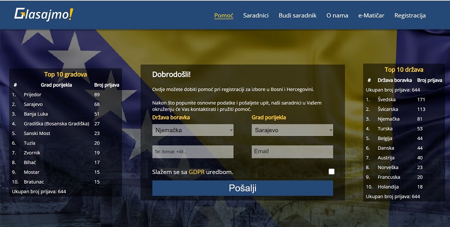
Task: Click the Grad porijekla column header
Action: click(56, 85)
